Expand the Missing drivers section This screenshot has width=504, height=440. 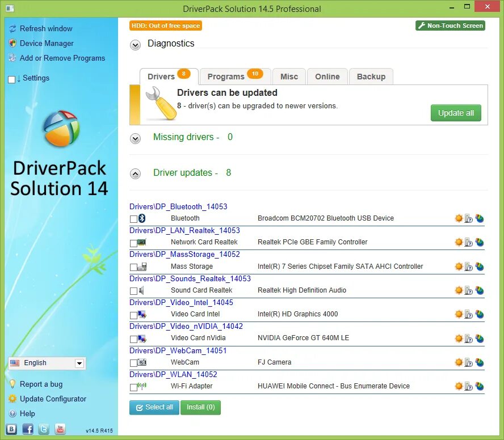coord(135,139)
